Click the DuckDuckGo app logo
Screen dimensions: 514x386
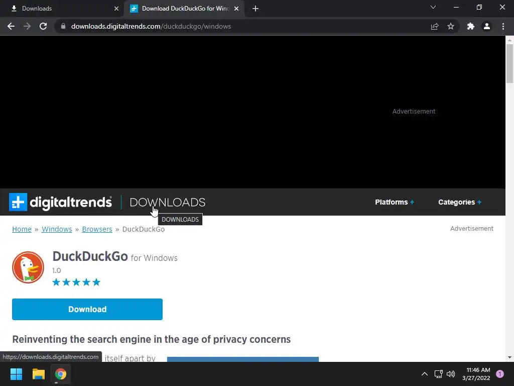click(x=28, y=267)
